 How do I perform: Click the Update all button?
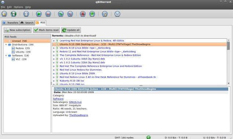71,30
